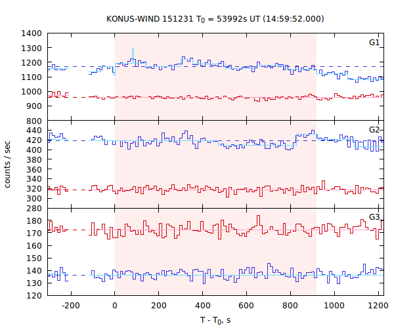Click the -200 x-axis tick label

point(71,306)
